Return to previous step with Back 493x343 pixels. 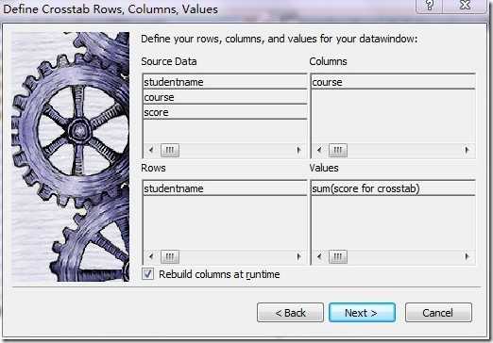[x=290, y=313]
